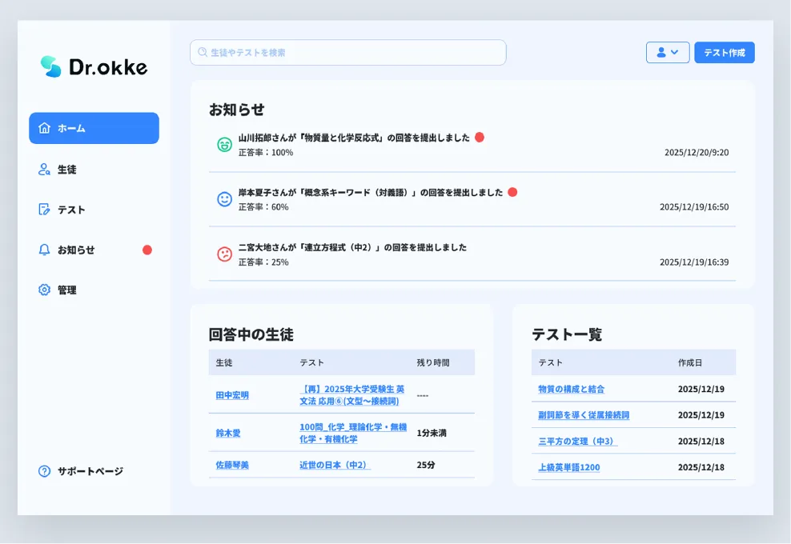The height and width of the screenshot is (544, 791).
Task: Click the blue smiley icon on 岸本夏子's notification
Action: click(224, 199)
